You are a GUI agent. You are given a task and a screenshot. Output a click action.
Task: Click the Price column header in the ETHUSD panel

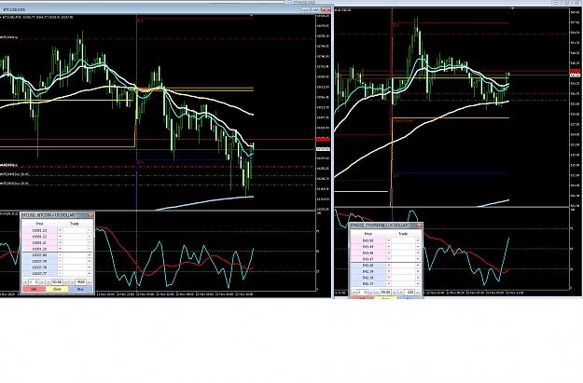(368, 234)
